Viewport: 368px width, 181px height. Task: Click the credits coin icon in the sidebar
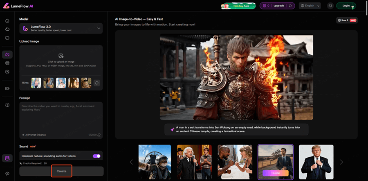pos(7,158)
